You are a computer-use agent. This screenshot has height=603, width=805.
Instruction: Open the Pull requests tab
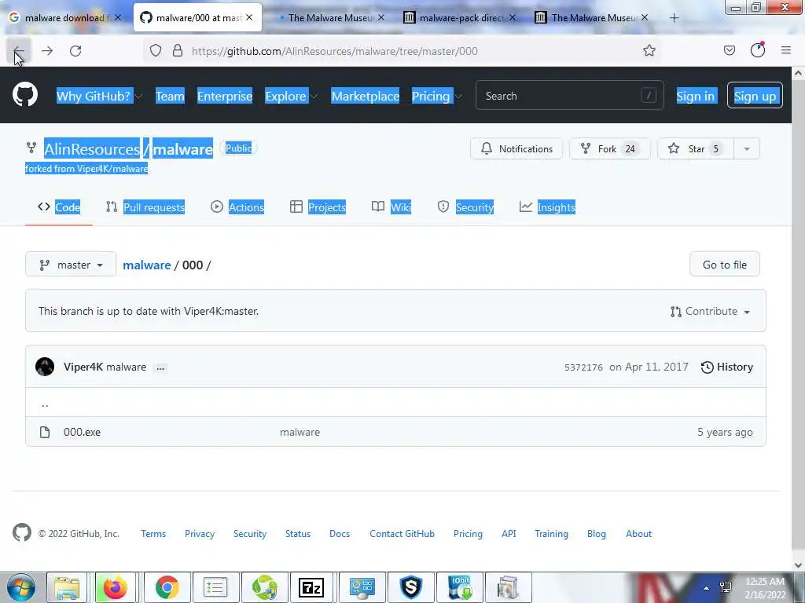click(x=145, y=207)
